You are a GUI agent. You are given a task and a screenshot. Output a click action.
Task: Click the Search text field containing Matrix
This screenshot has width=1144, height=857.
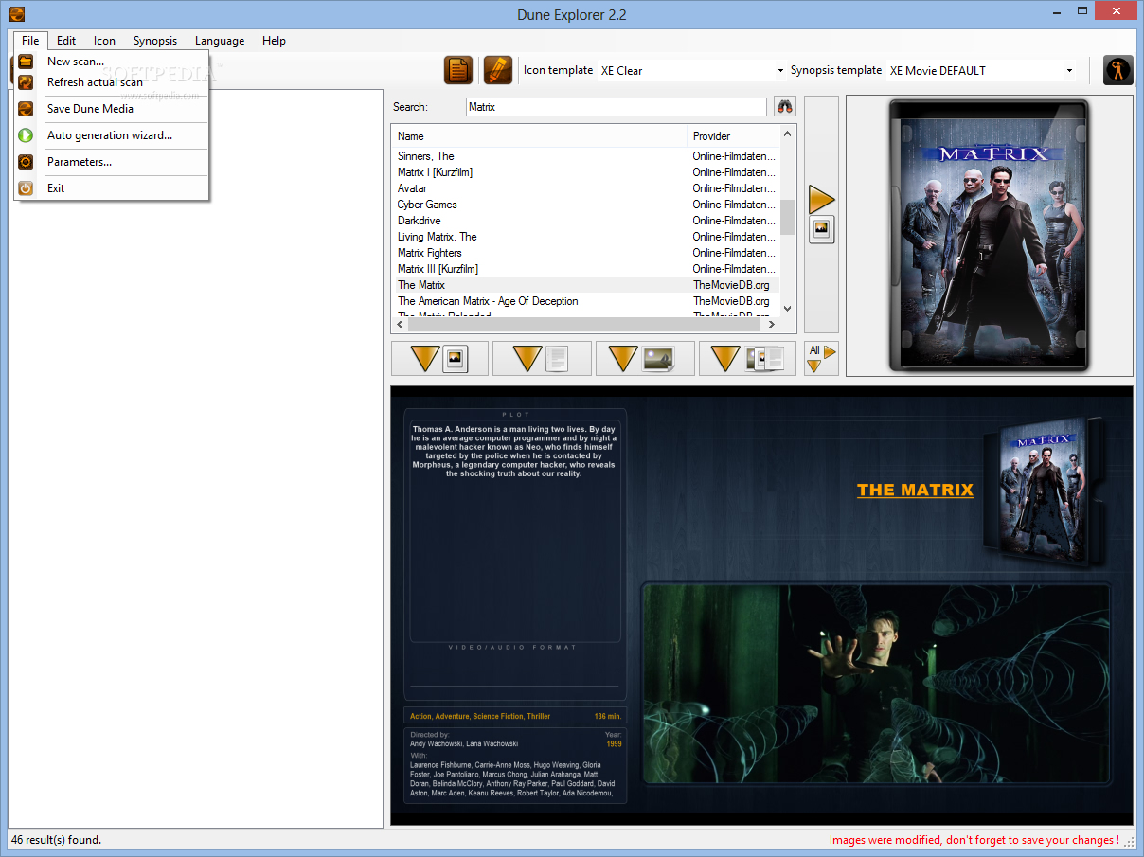click(617, 107)
